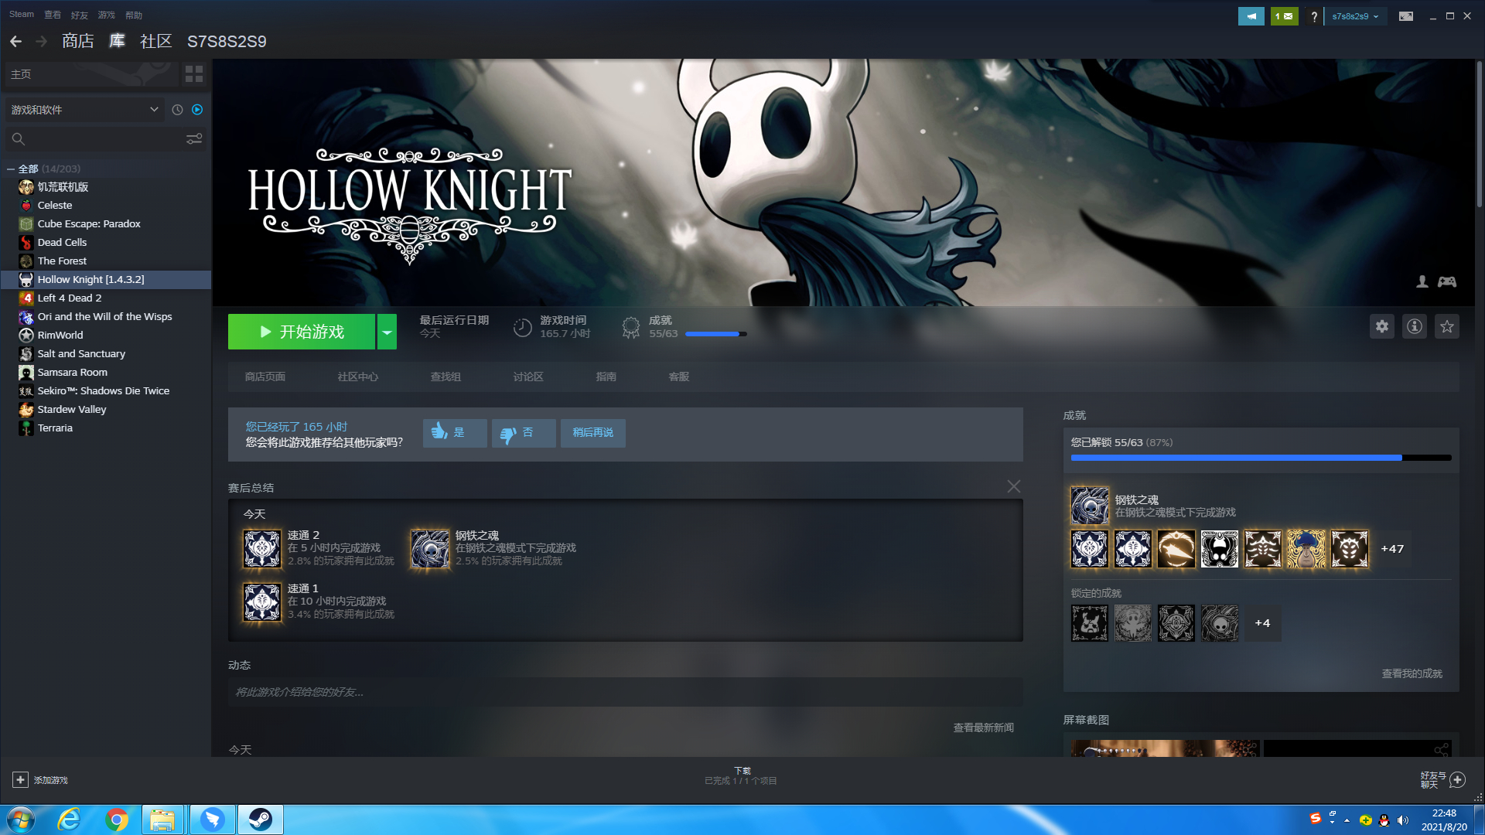
Task: Open inbox with one message
Action: 1285,16
